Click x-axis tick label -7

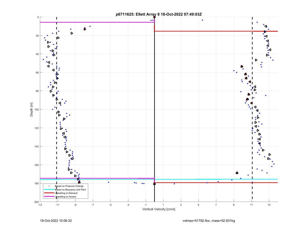tap(93, 205)
